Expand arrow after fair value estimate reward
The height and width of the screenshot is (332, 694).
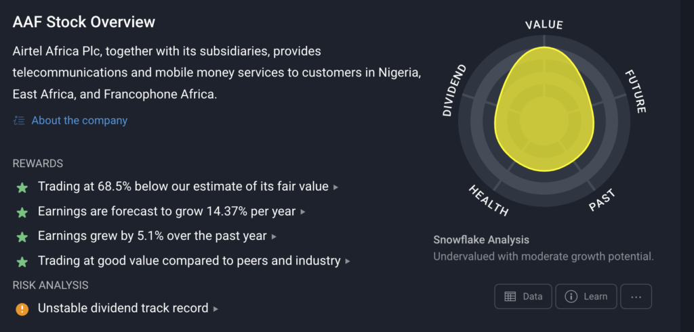pos(336,187)
